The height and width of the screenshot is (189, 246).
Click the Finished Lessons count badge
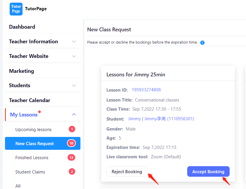click(x=71, y=157)
